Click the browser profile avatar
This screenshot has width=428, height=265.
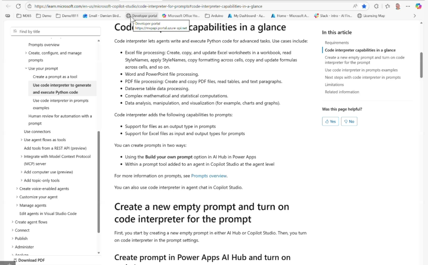(397, 6)
